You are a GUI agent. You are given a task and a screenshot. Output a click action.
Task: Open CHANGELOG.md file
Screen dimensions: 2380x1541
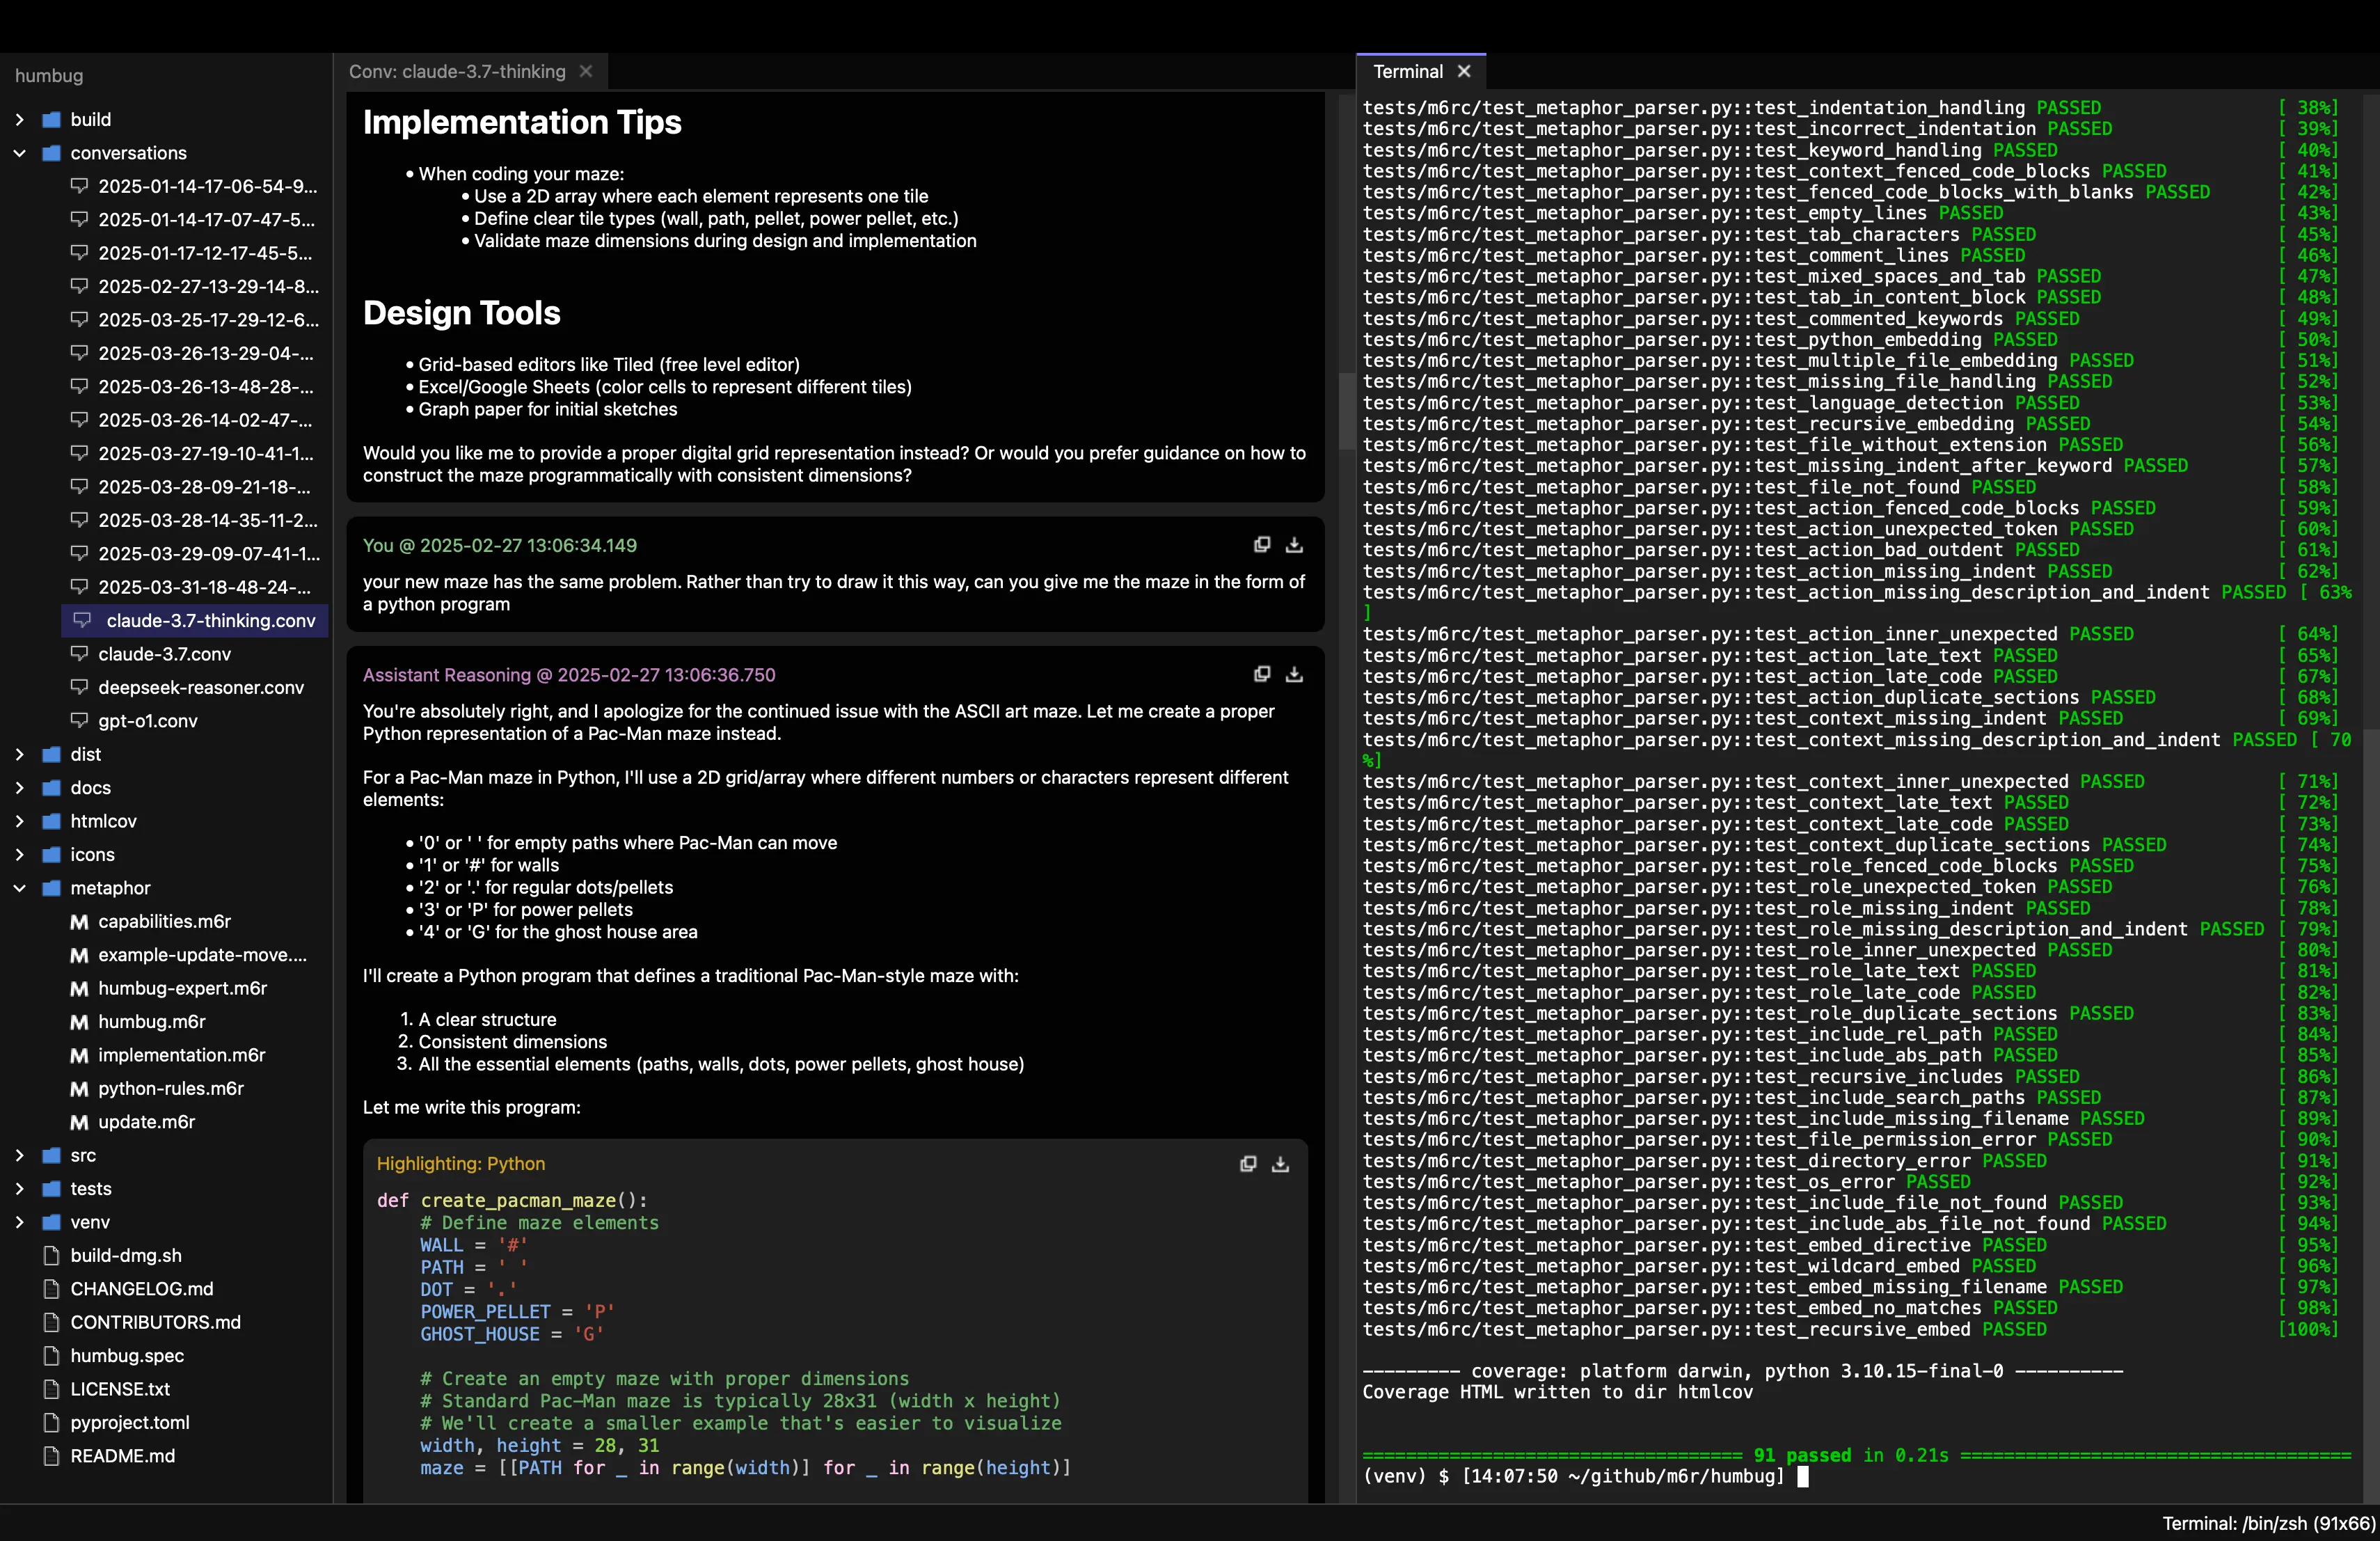[128, 1289]
